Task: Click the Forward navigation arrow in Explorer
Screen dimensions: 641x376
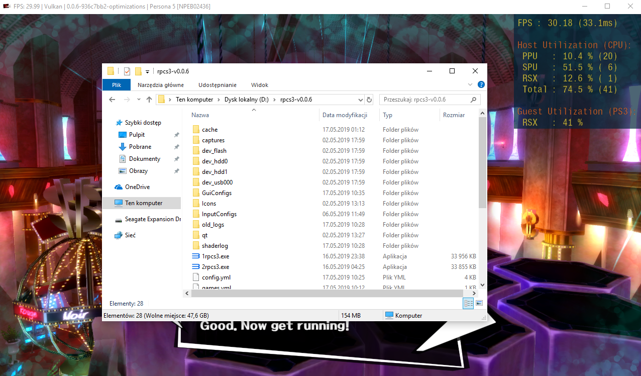Action: 127,100
